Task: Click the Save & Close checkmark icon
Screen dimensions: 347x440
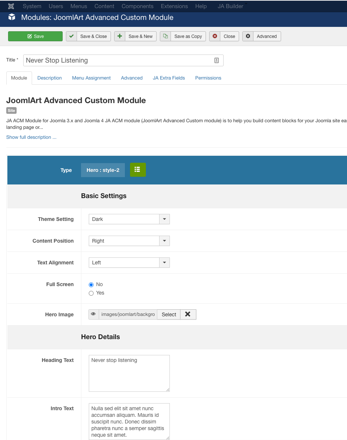Action: pyautogui.click(x=71, y=36)
